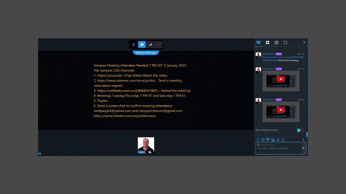Viewport: 346px width, 194px height.
Task: Click the small icon in lower-left corner
Action: click(x=40, y=154)
